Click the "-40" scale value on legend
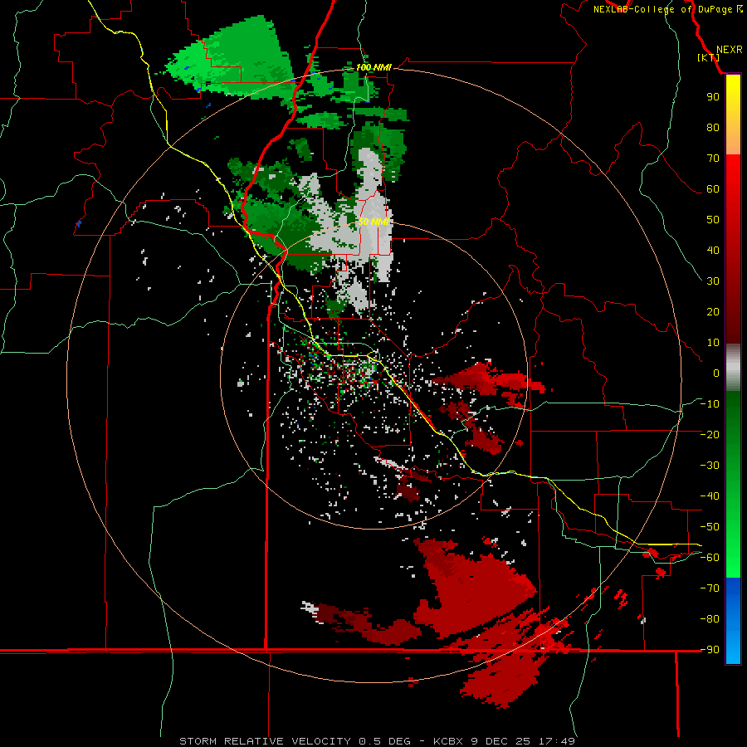This screenshot has height=747, width=747. point(710,496)
